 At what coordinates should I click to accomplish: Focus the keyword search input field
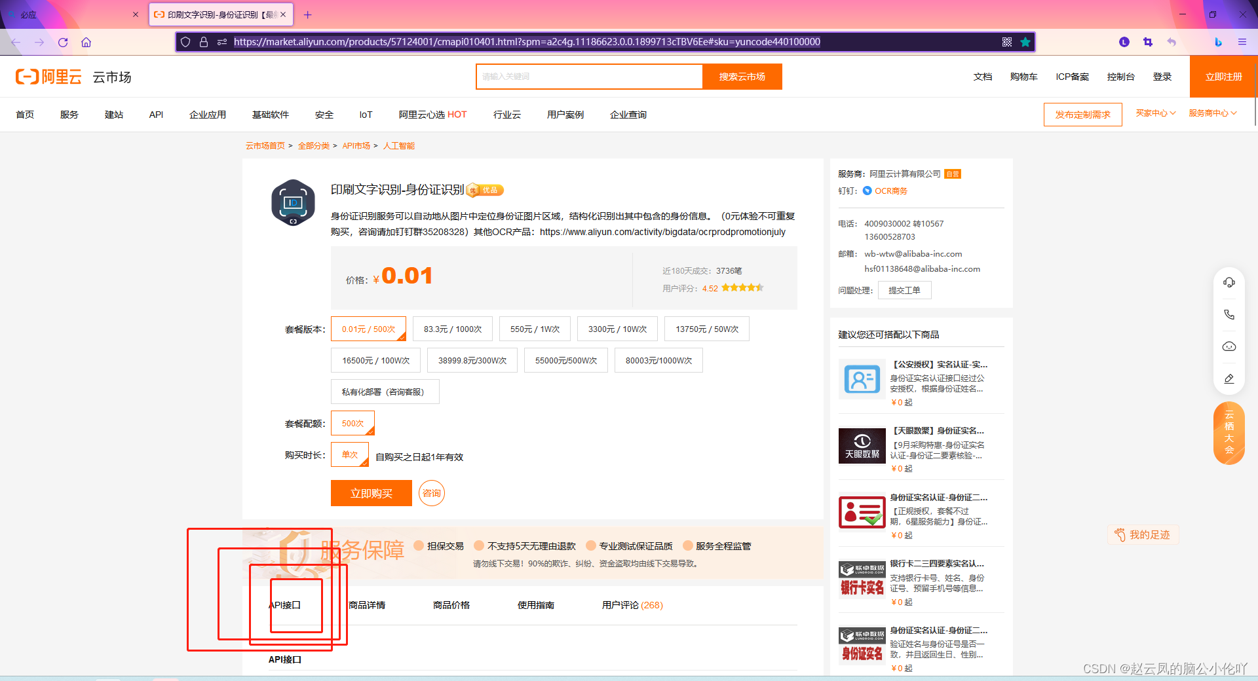590,77
